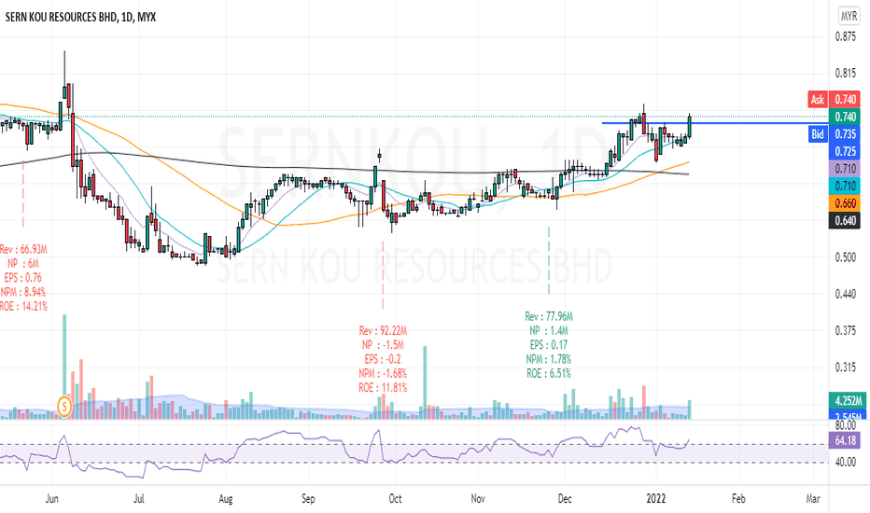Click the red 0.740 ask price tag

pos(845,99)
